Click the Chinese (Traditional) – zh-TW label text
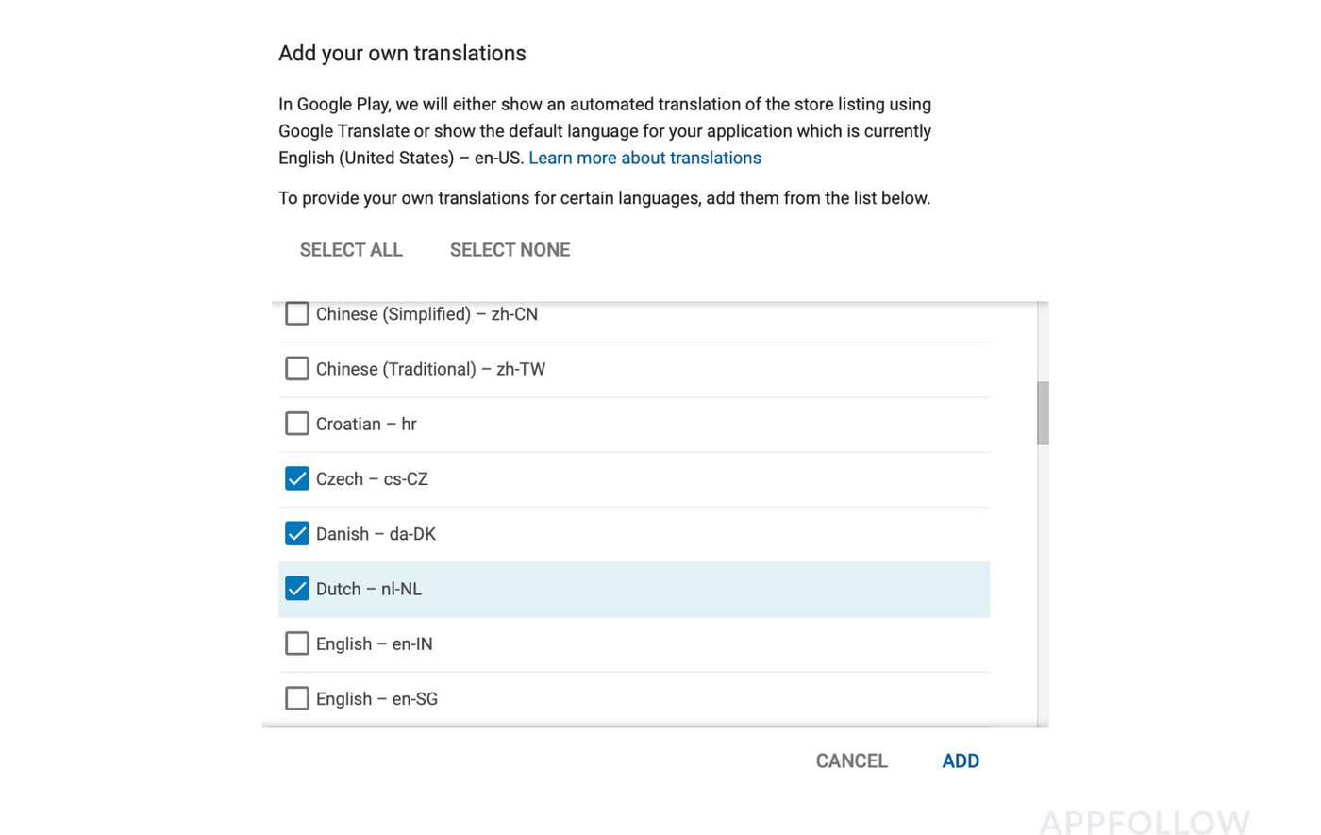 (x=430, y=369)
